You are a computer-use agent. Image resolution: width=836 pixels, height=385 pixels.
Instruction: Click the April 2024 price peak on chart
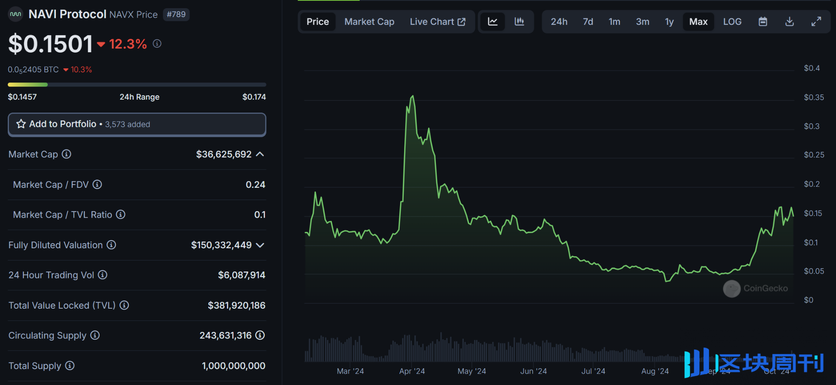click(413, 96)
